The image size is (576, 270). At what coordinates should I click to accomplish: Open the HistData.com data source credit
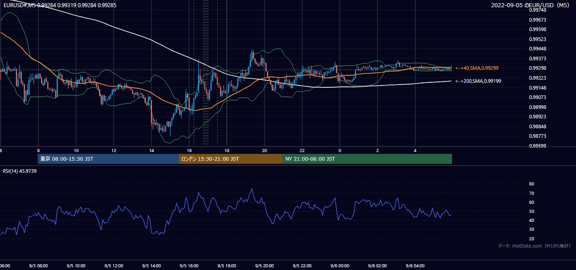(x=535, y=246)
